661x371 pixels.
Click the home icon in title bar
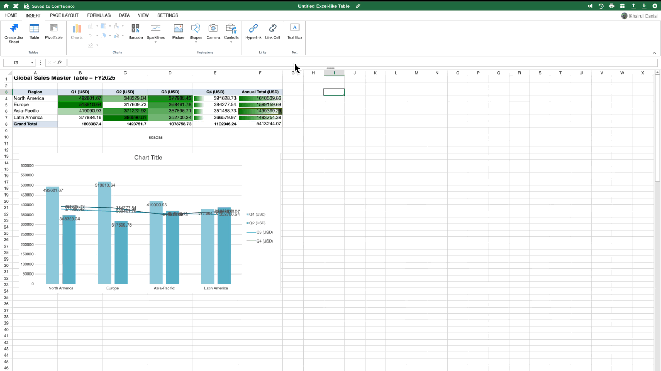coord(6,6)
